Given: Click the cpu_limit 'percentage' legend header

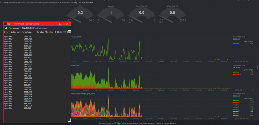Looking at the screenshot, I should coord(249,41).
